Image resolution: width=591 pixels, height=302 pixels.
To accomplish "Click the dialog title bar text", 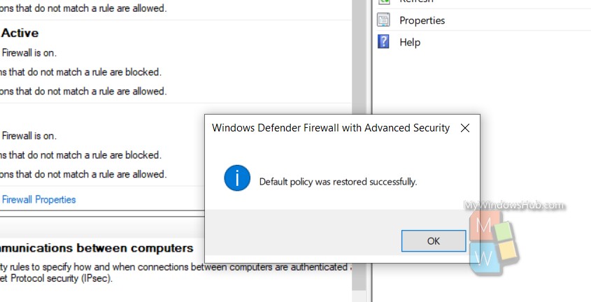I will pyautogui.click(x=331, y=128).
